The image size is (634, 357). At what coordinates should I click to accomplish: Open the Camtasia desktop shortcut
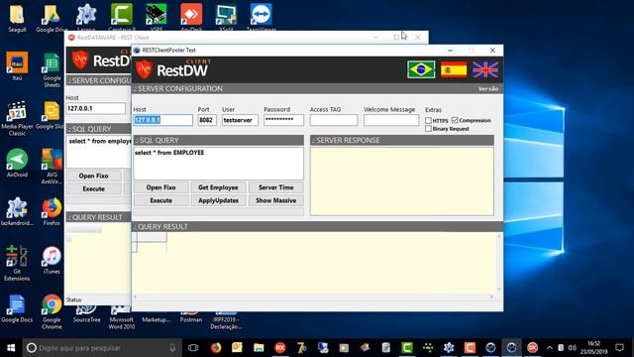coord(121,18)
